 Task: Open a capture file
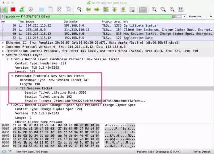[x=41, y=9]
